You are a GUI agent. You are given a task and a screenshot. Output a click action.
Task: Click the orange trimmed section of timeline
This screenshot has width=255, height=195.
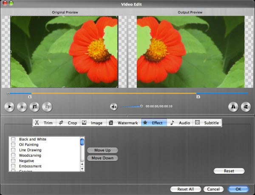114,93
